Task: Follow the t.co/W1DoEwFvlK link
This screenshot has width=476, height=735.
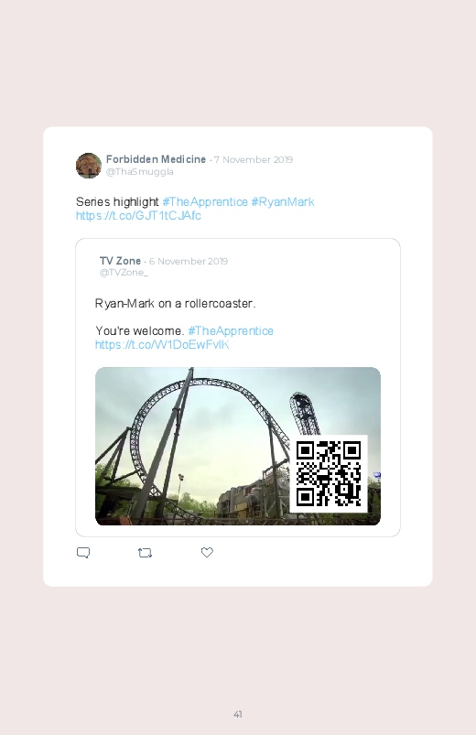Action: pyautogui.click(x=162, y=344)
